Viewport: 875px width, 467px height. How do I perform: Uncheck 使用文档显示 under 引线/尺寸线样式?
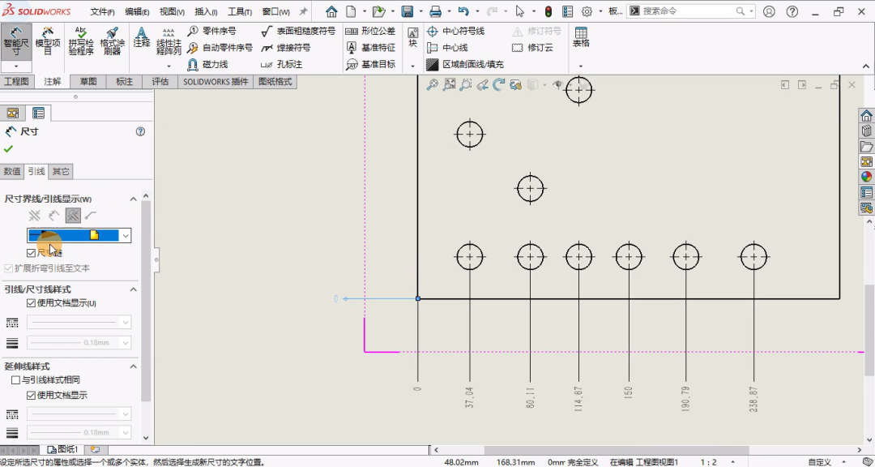[x=32, y=303]
